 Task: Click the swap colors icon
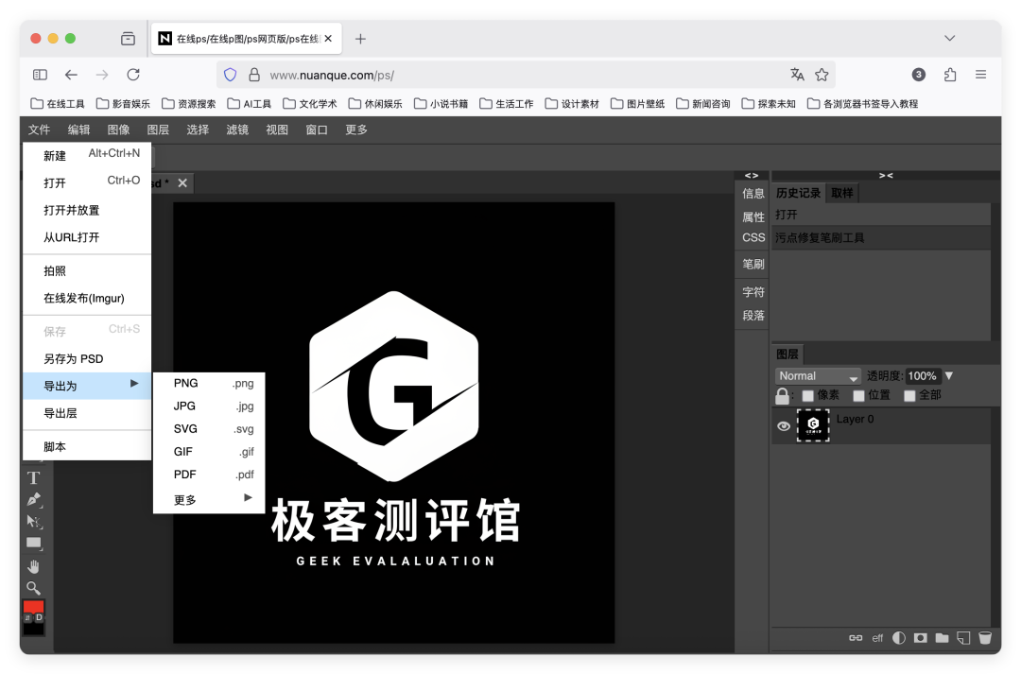[x=28, y=617]
